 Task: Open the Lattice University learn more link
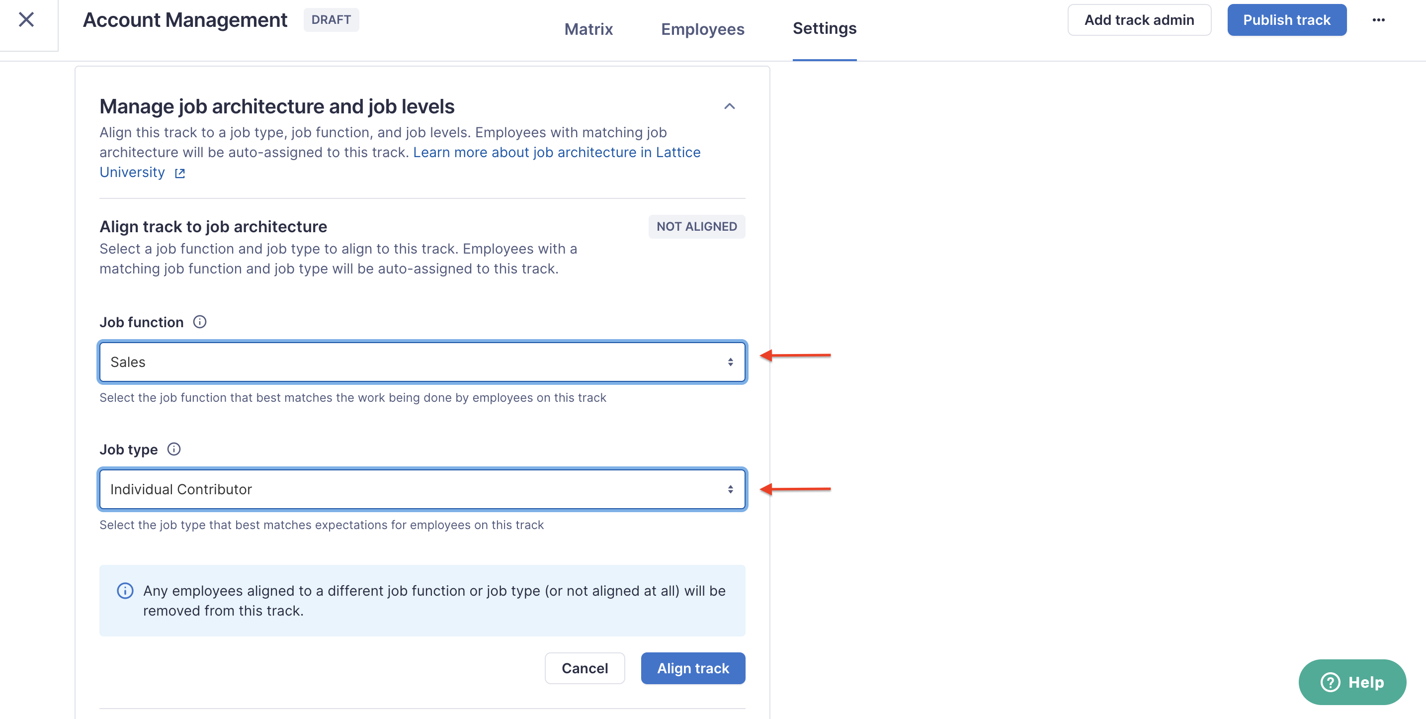(556, 152)
